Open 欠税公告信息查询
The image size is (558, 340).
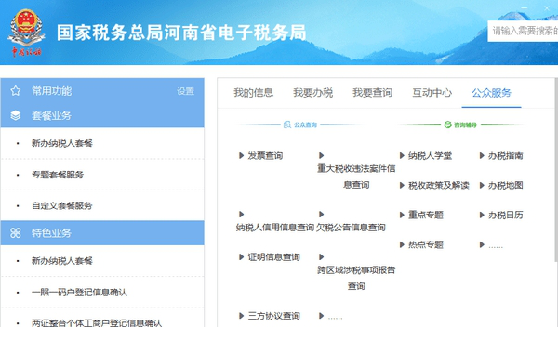351,228
